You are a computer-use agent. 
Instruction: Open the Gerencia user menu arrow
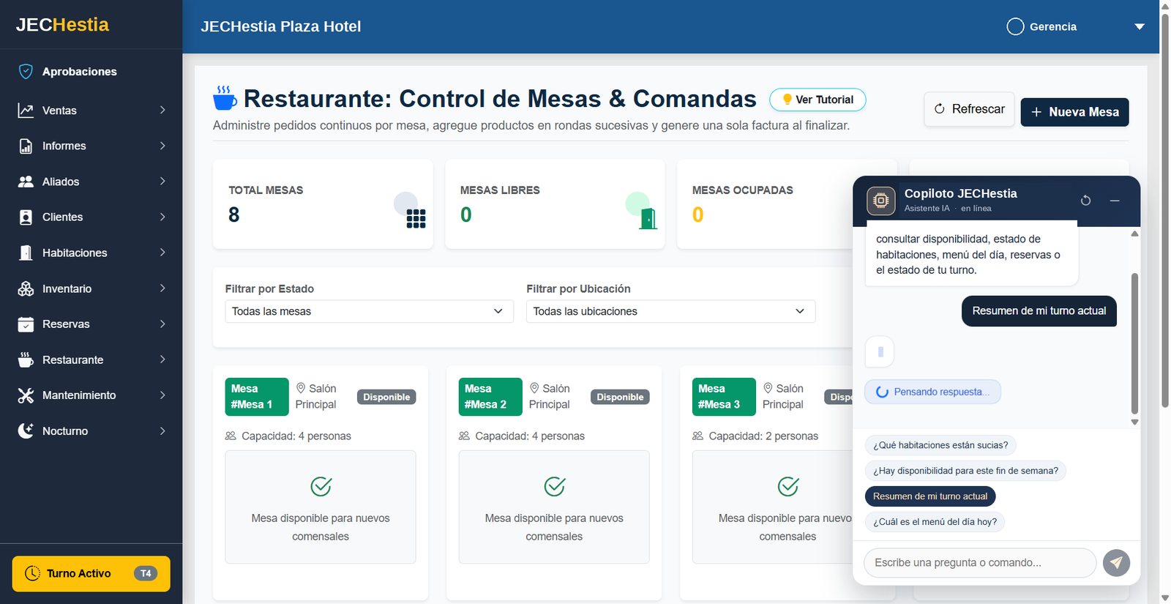1140,26
